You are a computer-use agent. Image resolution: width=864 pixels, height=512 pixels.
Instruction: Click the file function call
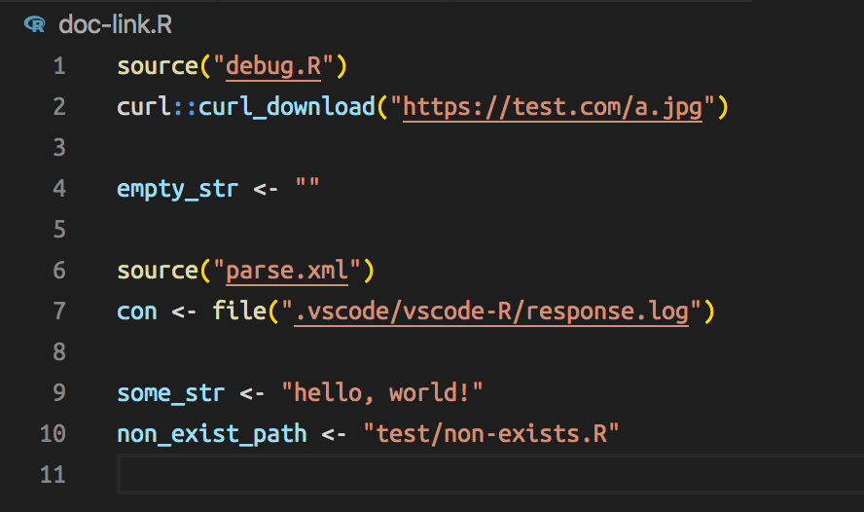(239, 311)
